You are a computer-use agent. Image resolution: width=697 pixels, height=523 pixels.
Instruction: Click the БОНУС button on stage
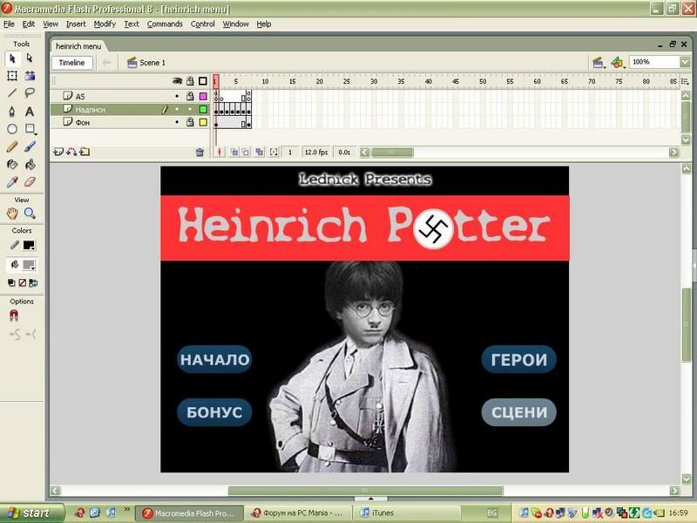pyautogui.click(x=214, y=412)
